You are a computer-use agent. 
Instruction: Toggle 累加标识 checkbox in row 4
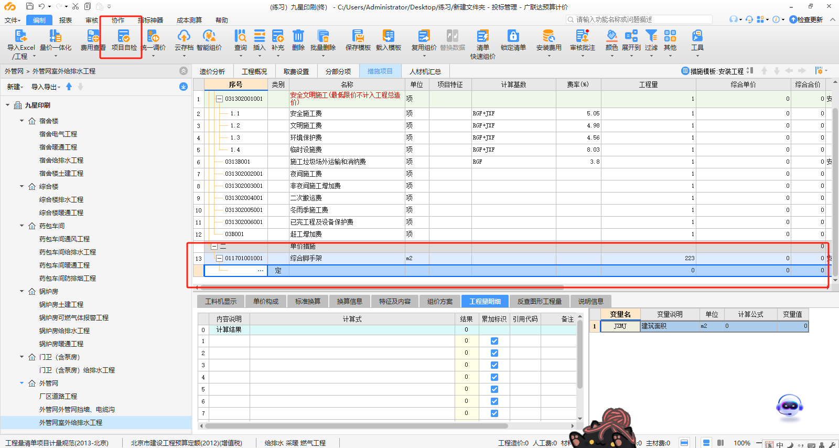pyautogui.click(x=494, y=377)
